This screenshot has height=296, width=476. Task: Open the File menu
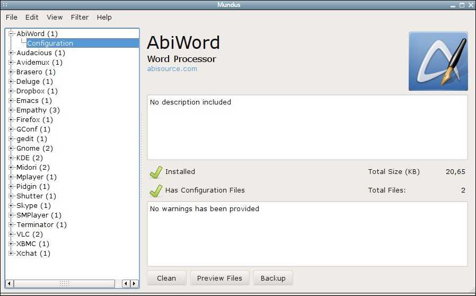12,18
